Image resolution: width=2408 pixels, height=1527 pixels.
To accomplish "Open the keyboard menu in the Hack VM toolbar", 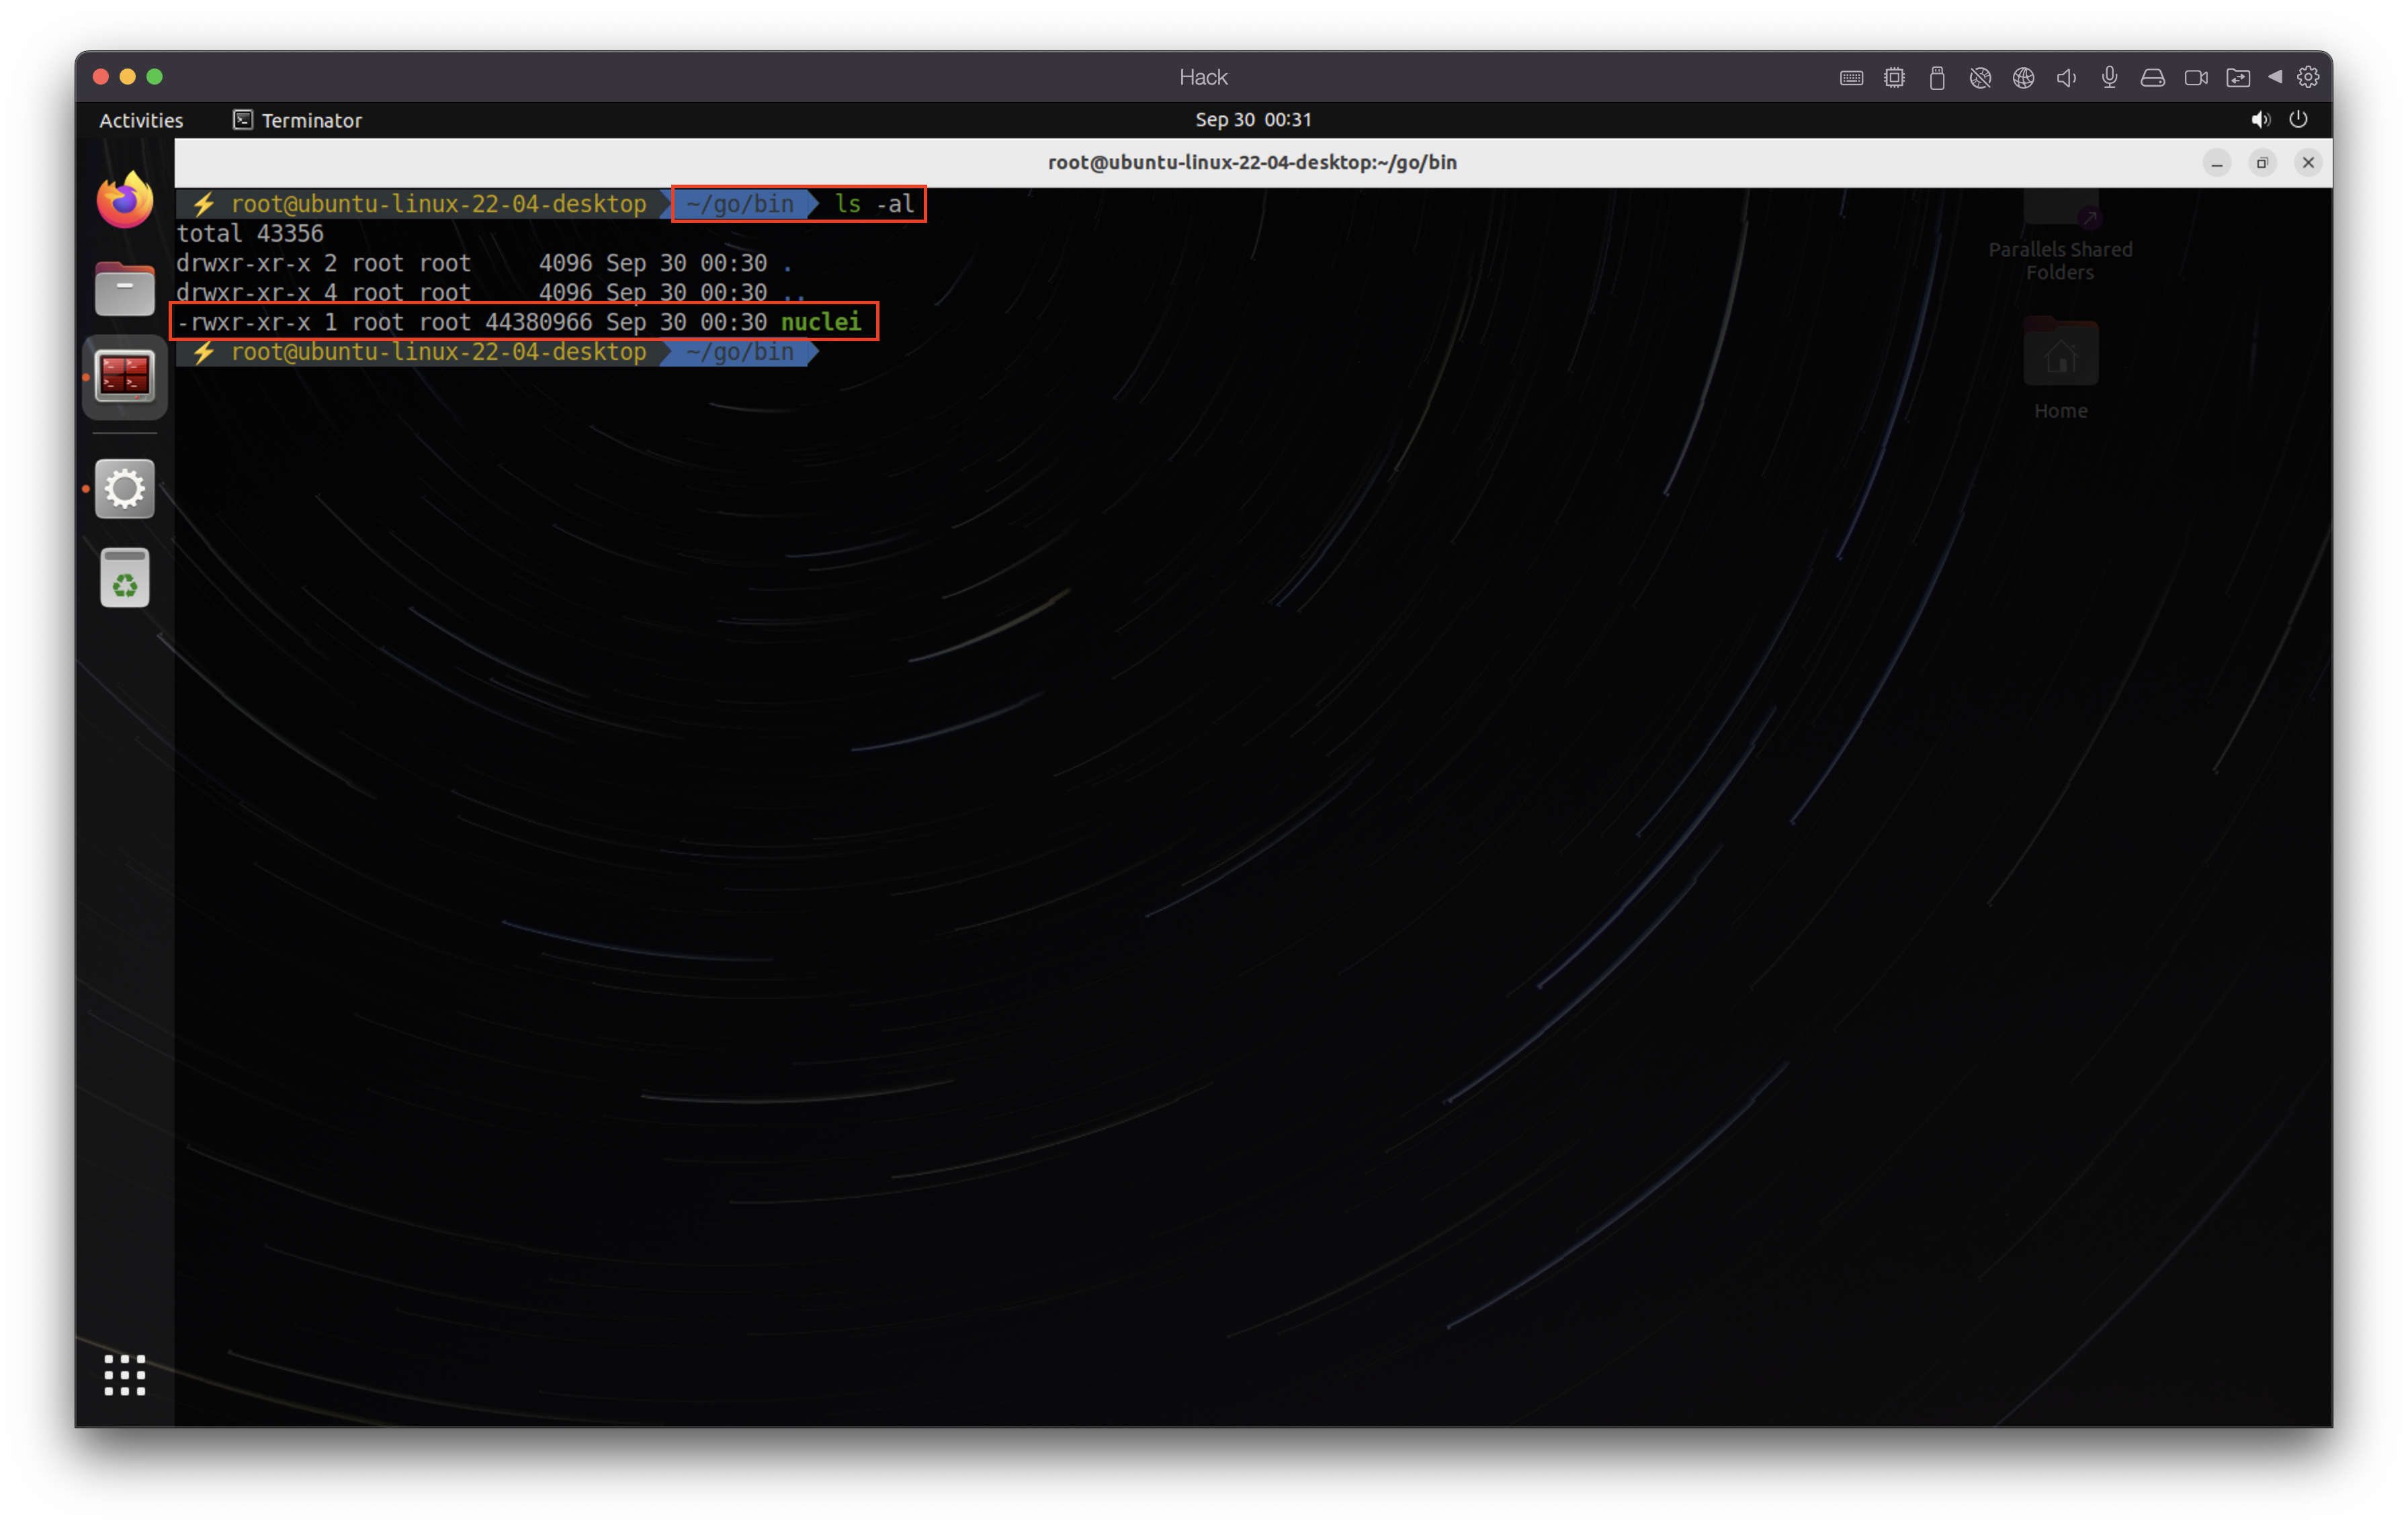I will [x=1851, y=78].
